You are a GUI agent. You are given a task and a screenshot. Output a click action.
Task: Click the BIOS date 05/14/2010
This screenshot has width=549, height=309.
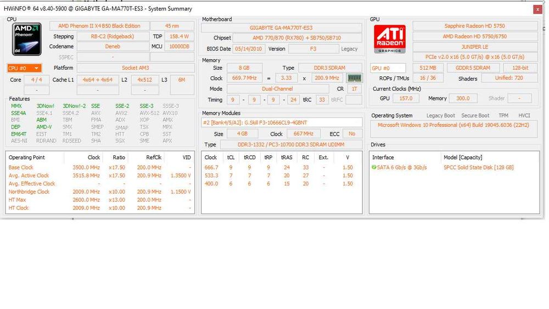point(249,49)
